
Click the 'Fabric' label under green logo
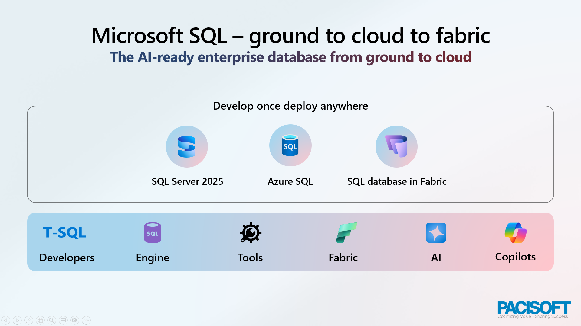click(343, 258)
